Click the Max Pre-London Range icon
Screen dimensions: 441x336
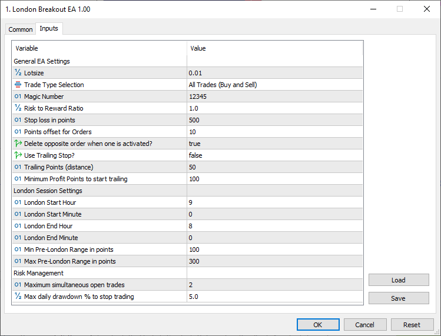pyautogui.click(x=18, y=261)
